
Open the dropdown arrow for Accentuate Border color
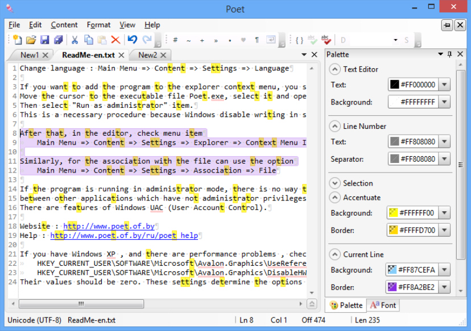coord(444,231)
